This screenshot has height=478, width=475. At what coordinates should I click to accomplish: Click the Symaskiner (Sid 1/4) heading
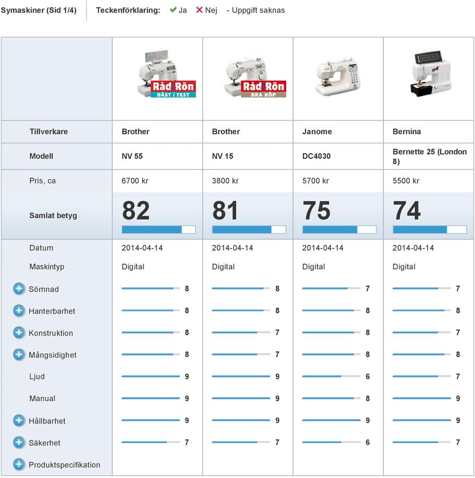pyautogui.click(x=39, y=10)
